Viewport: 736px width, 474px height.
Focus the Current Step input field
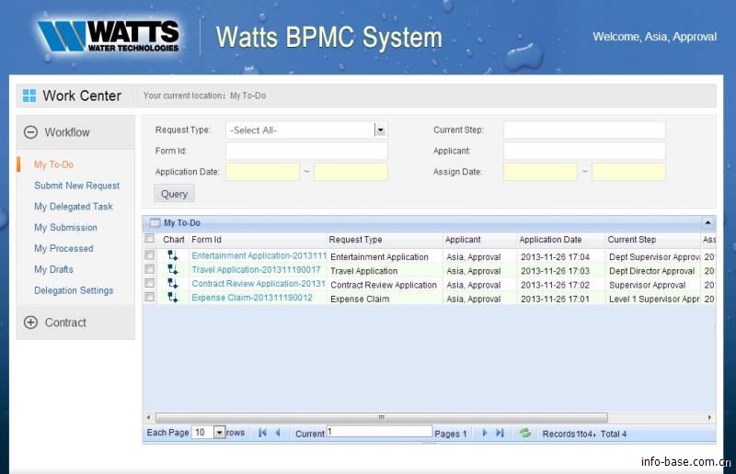tap(584, 130)
